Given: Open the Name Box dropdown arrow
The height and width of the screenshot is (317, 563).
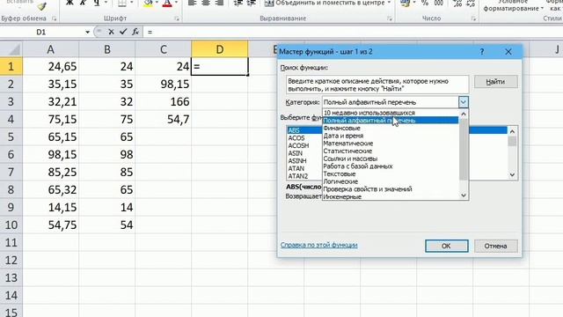Looking at the screenshot, I should 87,33.
